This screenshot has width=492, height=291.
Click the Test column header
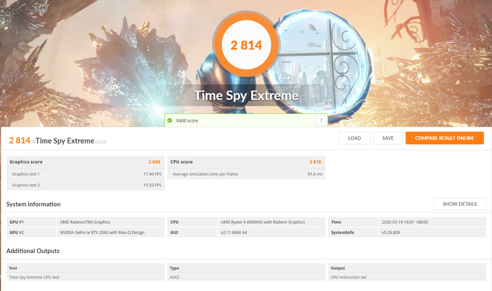(13, 268)
